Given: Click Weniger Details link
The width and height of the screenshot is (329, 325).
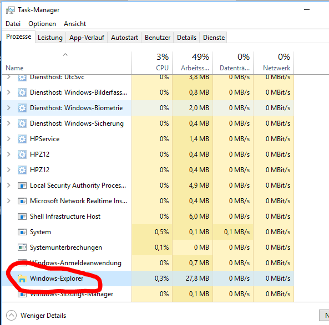Looking at the screenshot, I should pyautogui.click(x=43, y=316).
